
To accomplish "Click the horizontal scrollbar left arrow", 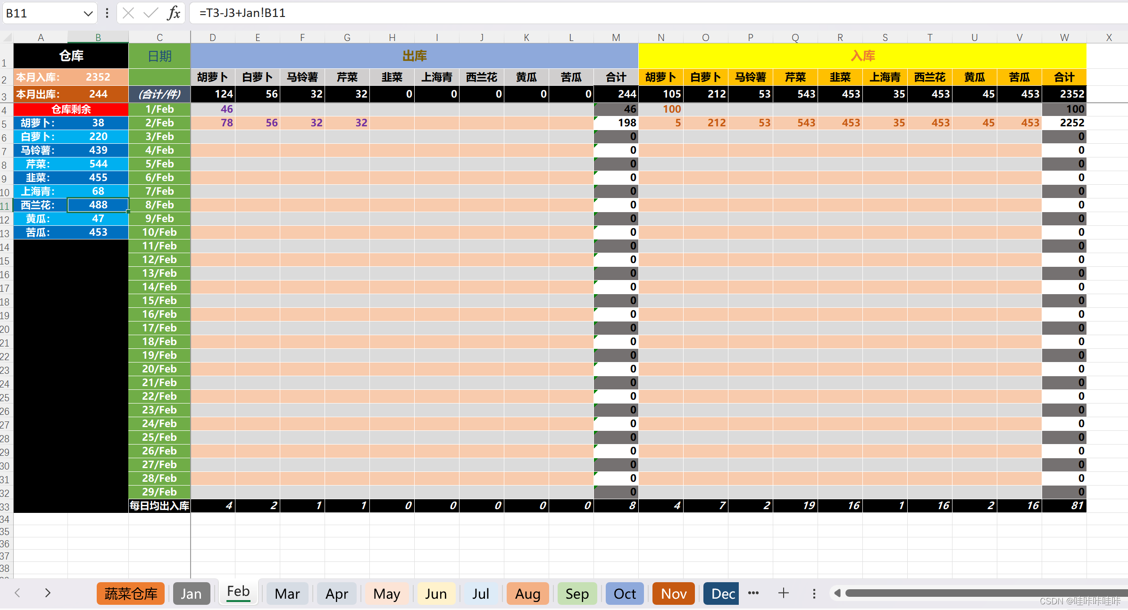I will coord(837,593).
